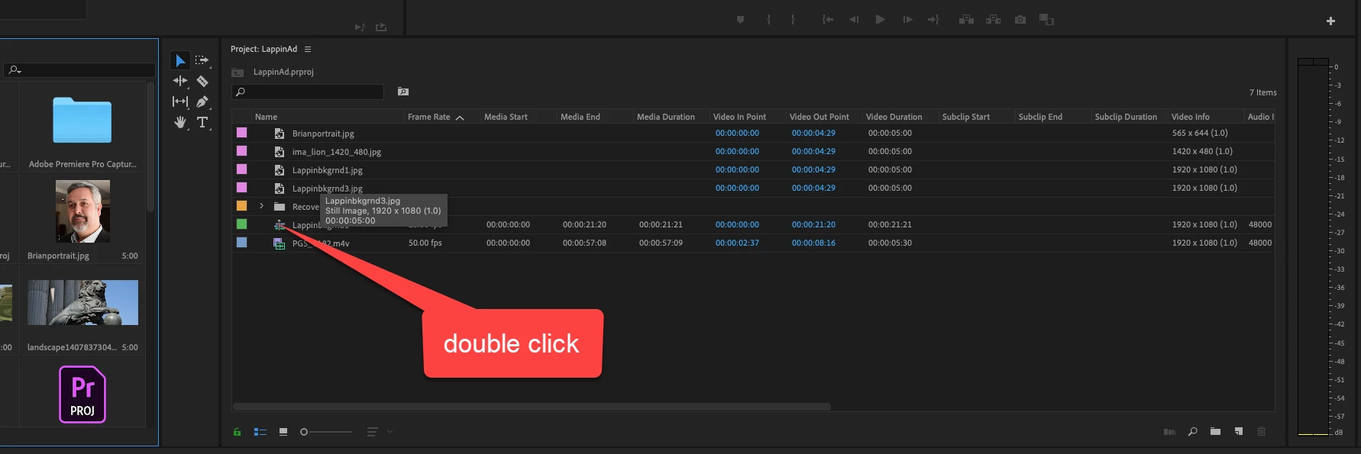Select the Premiere PROJ file thumbnail
Image resolution: width=1361 pixels, height=454 pixels.
82,394
